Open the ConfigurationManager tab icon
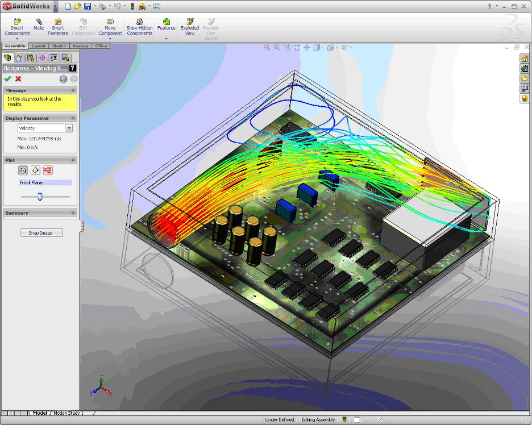532x425 pixels. pyautogui.click(x=31, y=57)
